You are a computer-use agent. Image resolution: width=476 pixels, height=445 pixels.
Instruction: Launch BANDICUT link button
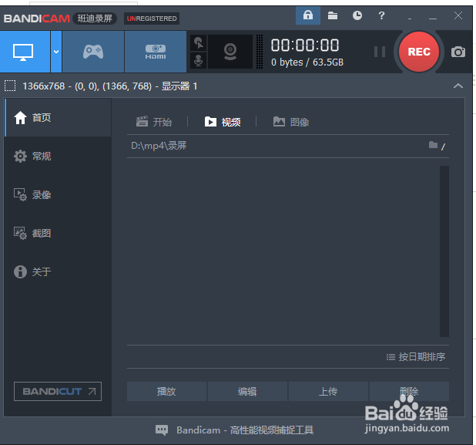pyautogui.click(x=58, y=391)
